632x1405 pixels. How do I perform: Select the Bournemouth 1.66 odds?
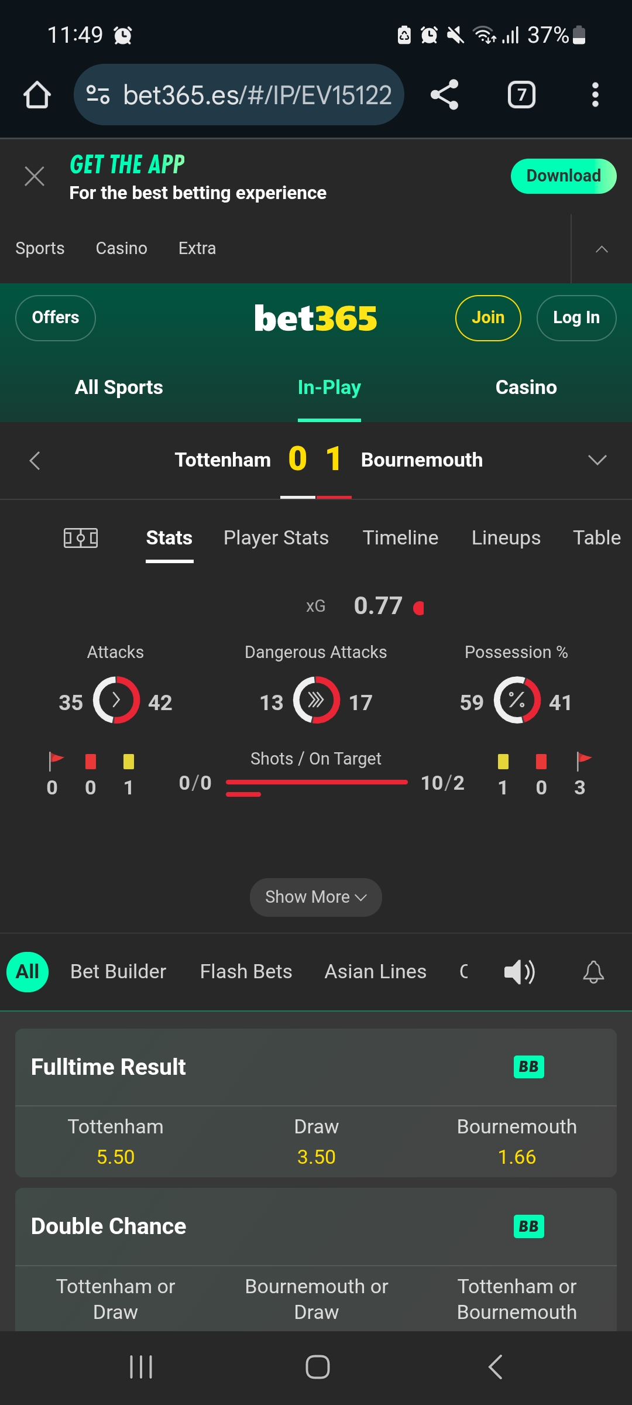coord(517,1142)
